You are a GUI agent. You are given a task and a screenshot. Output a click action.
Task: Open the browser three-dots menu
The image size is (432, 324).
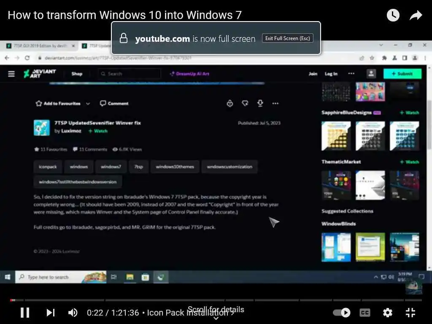[425, 58]
